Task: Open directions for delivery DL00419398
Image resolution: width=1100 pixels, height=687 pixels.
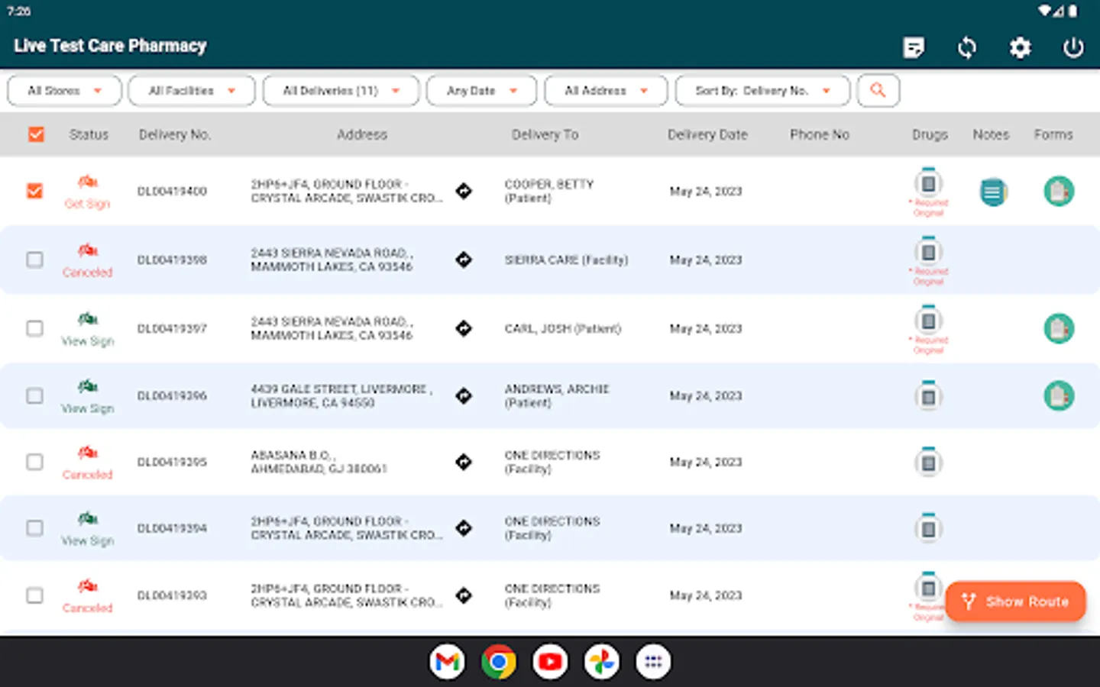Action: pos(464,260)
